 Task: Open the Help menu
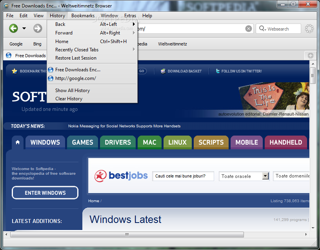147,16
